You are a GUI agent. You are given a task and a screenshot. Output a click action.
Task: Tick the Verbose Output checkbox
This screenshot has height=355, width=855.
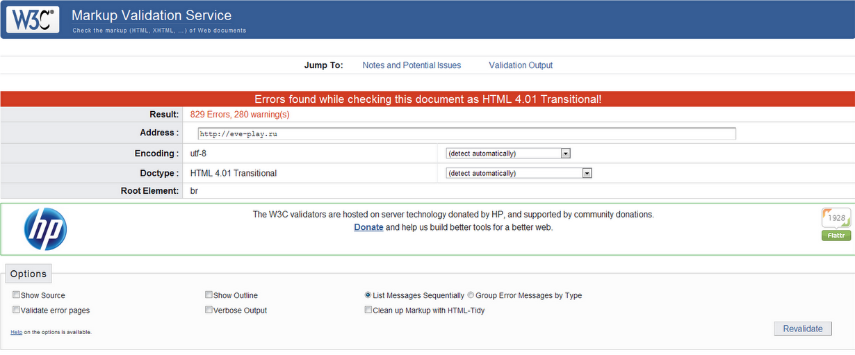(209, 311)
